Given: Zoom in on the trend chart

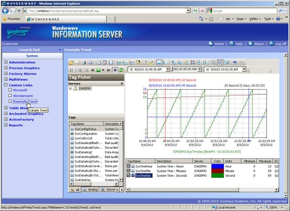Looking at the screenshot, I should [80, 70].
